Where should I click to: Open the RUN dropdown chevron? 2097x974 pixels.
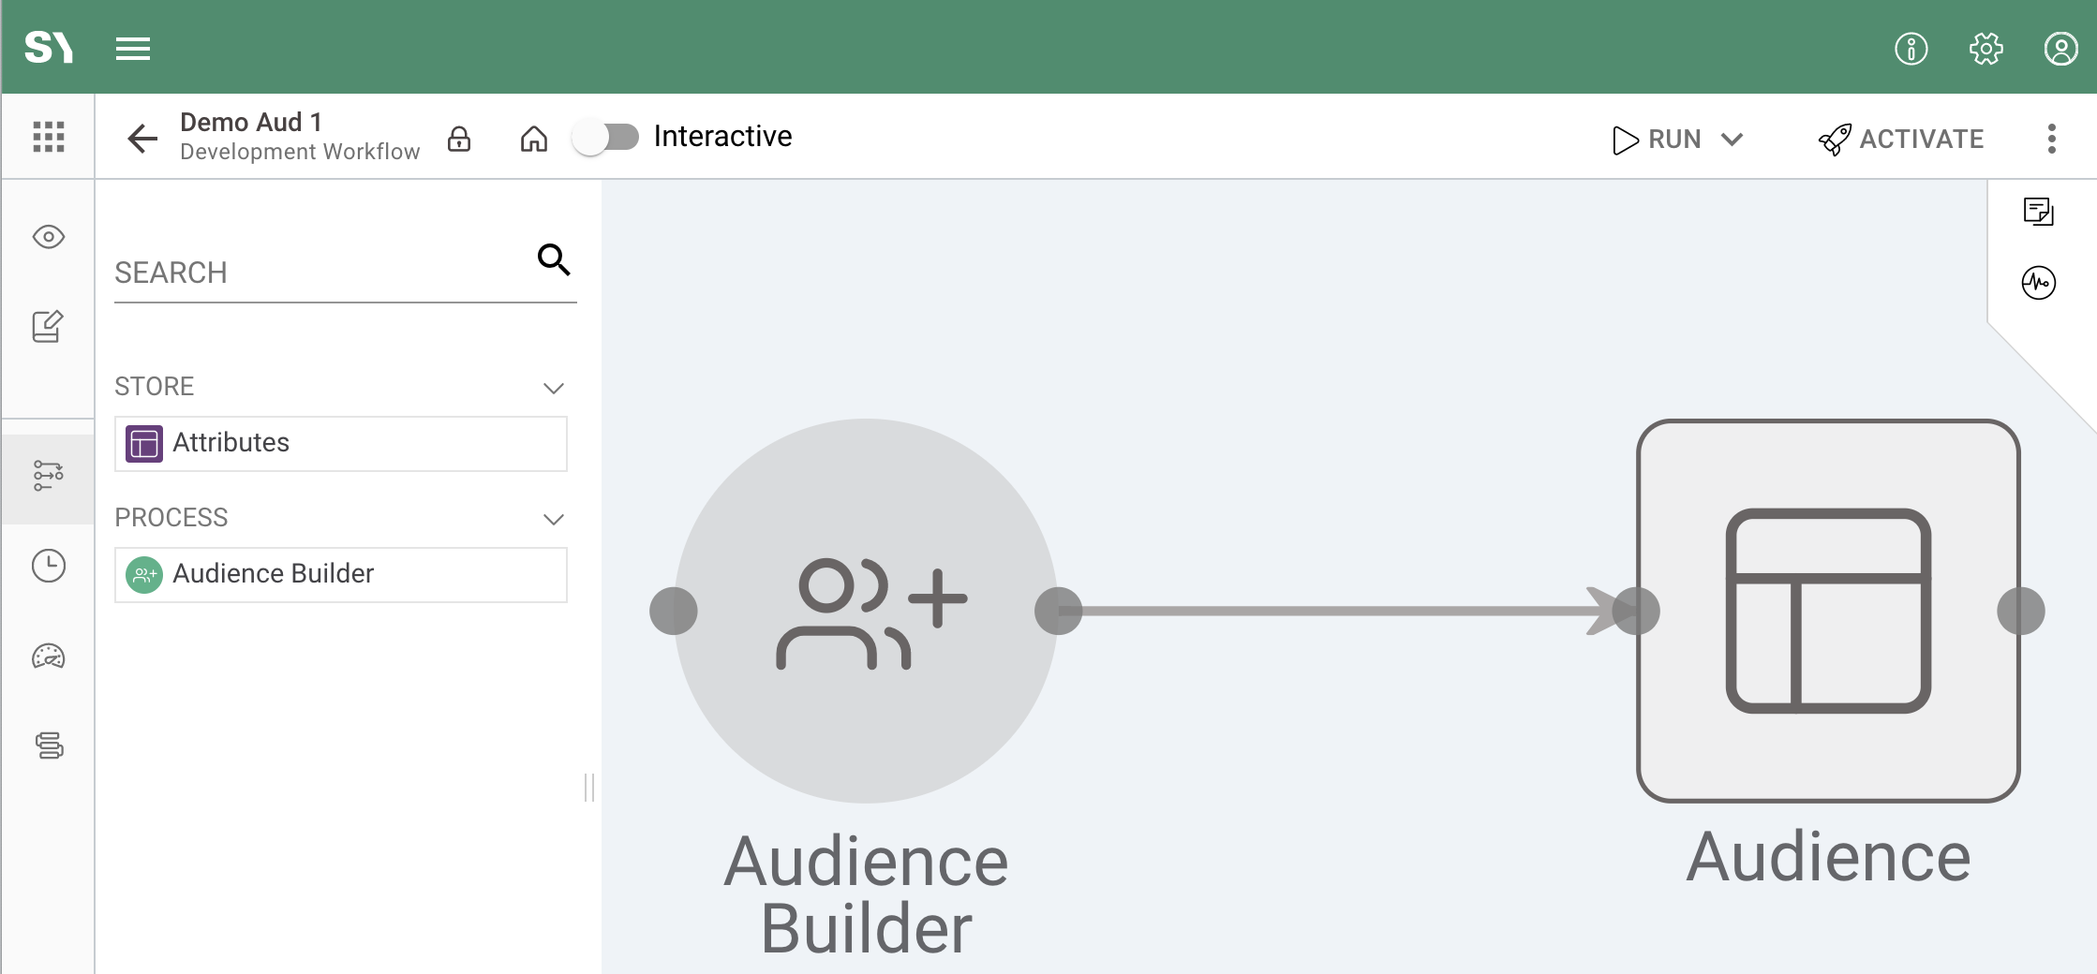tap(1732, 139)
